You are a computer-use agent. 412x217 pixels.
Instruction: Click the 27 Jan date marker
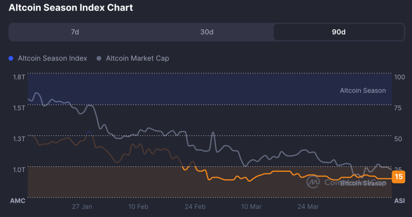click(x=82, y=206)
